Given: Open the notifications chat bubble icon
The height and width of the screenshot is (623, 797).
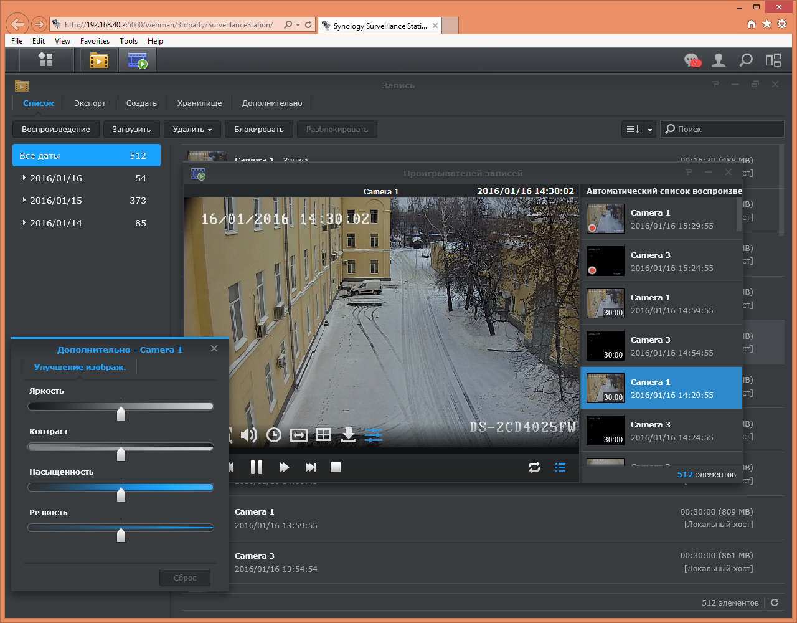Looking at the screenshot, I should 692,60.
